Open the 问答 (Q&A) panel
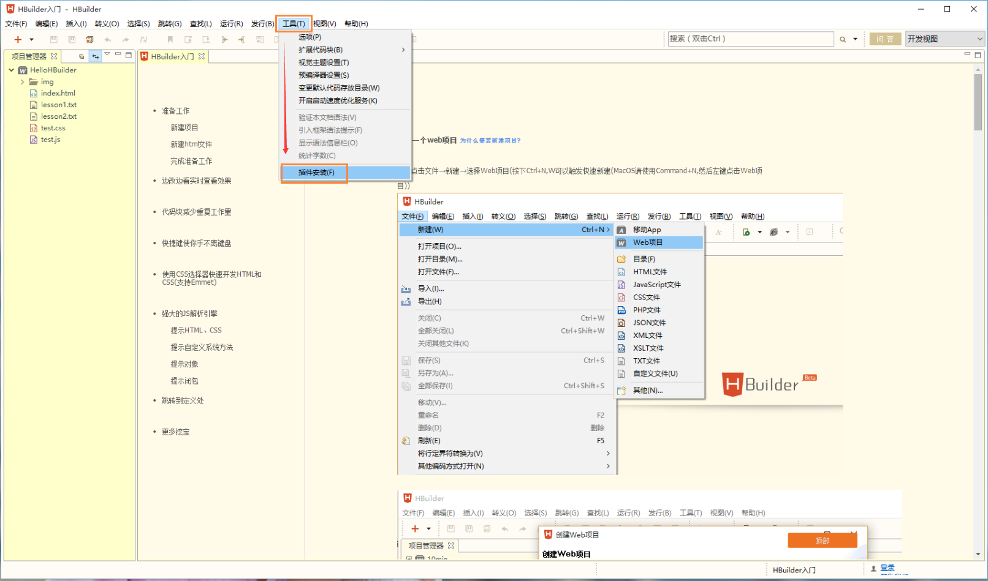The height and width of the screenshot is (581, 988). click(x=885, y=39)
